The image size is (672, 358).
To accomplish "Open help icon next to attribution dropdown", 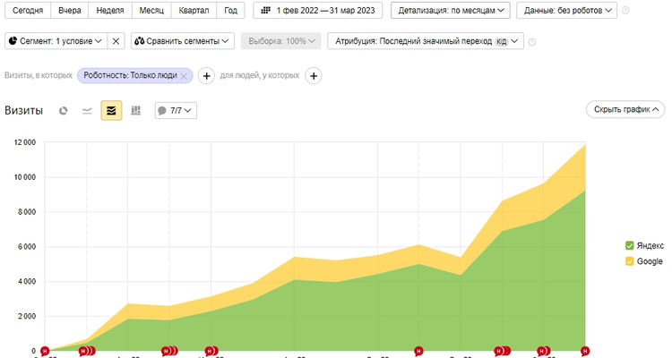I will 532,41.
